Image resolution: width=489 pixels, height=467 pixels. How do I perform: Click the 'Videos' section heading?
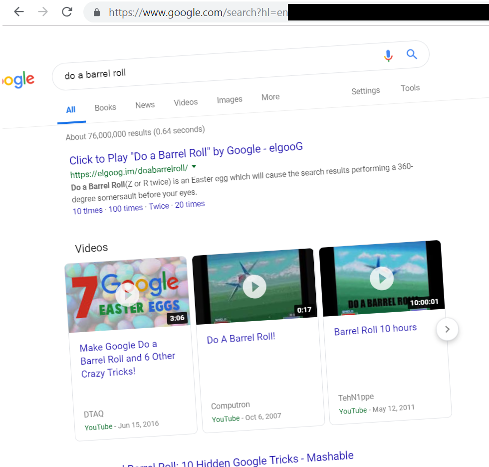(x=91, y=248)
